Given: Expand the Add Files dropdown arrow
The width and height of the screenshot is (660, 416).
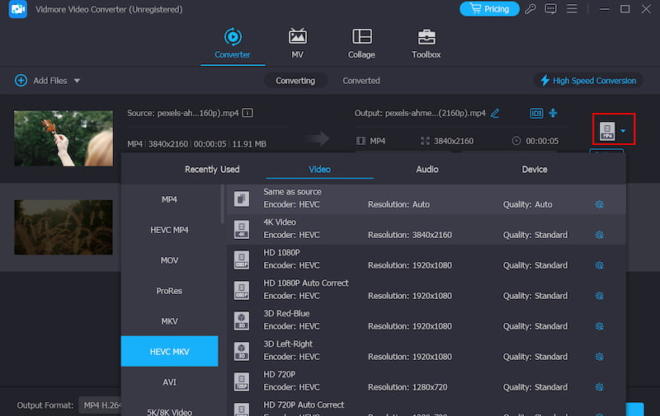Looking at the screenshot, I should click(78, 81).
